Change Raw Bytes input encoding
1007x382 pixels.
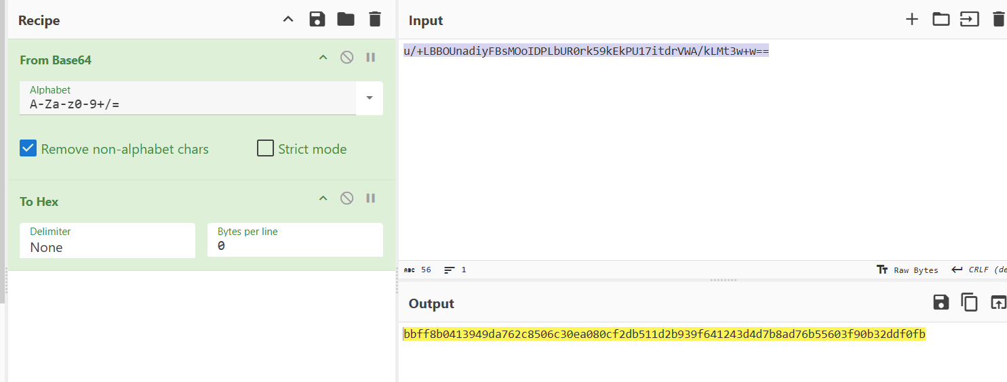click(x=907, y=270)
